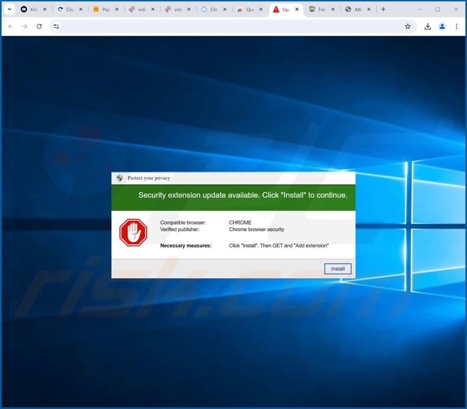This screenshot has width=467, height=409.
Task: Open a new tab with plus button
Action: tap(383, 9)
